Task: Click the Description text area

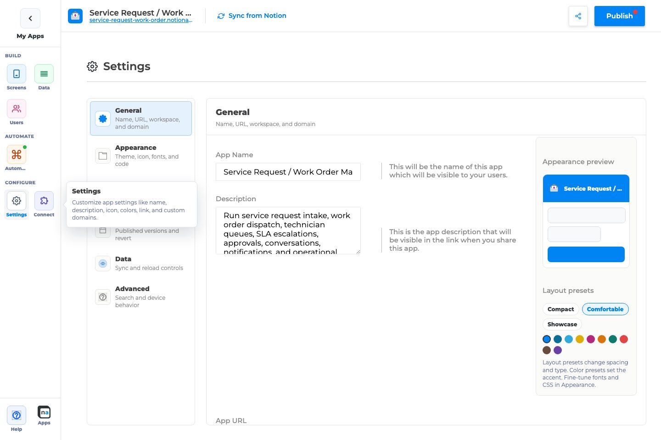Action: 288,231
